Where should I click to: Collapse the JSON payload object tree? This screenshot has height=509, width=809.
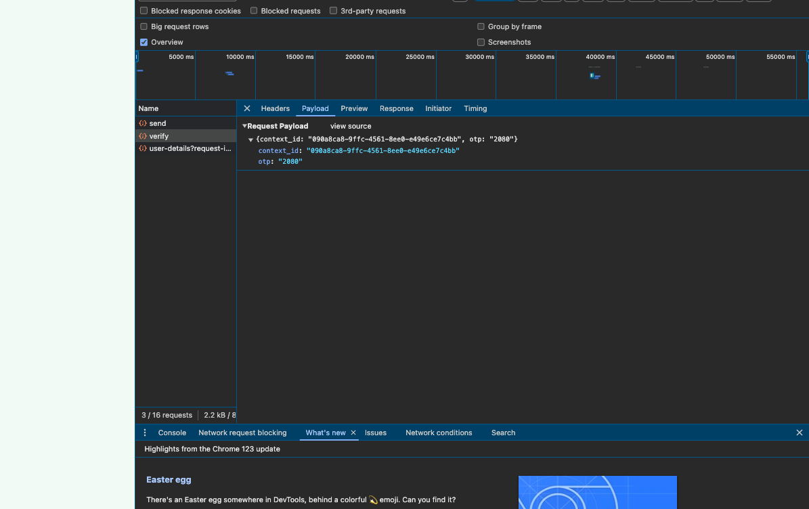click(x=250, y=139)
